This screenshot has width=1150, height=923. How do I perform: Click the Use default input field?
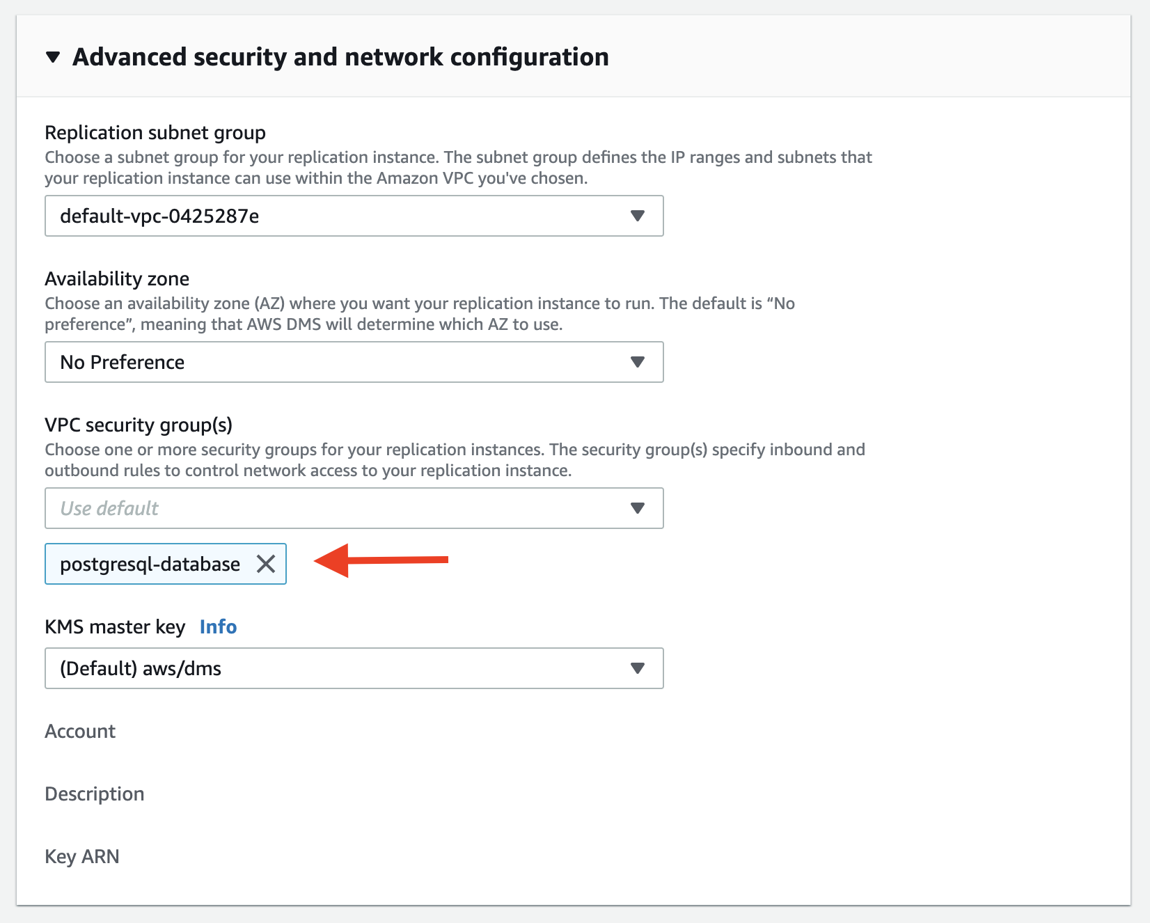(x=278, y=508)
